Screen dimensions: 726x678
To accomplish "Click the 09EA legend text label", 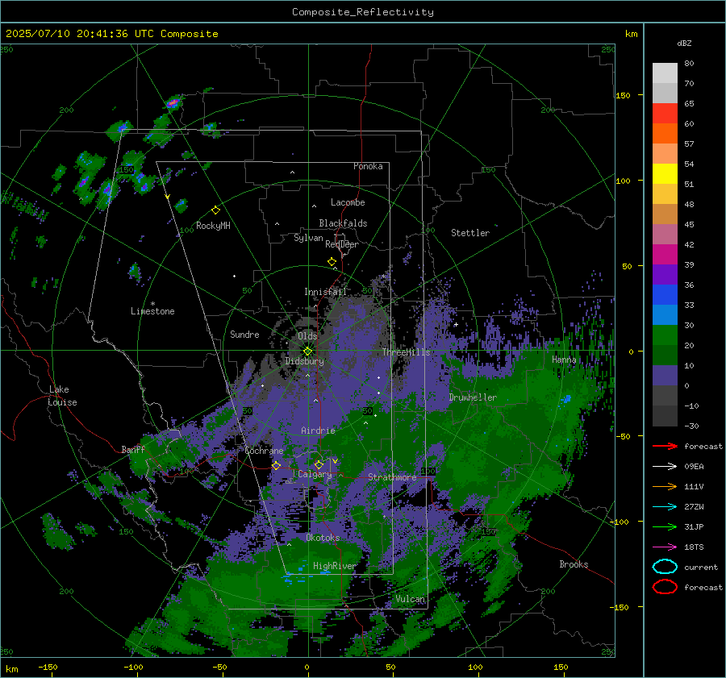I will (694, 466).
